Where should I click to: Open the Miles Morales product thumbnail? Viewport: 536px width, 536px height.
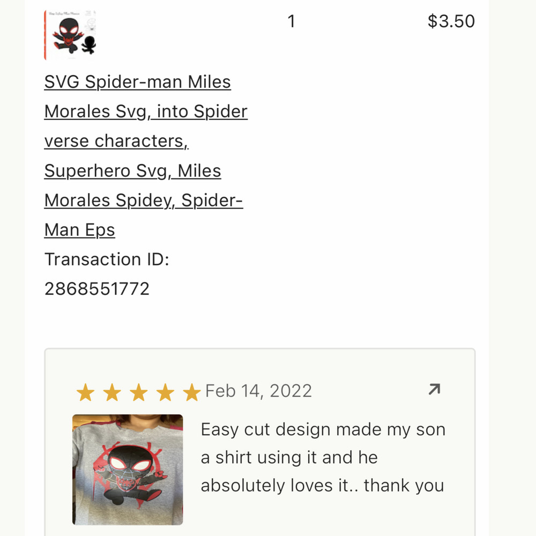71,34
